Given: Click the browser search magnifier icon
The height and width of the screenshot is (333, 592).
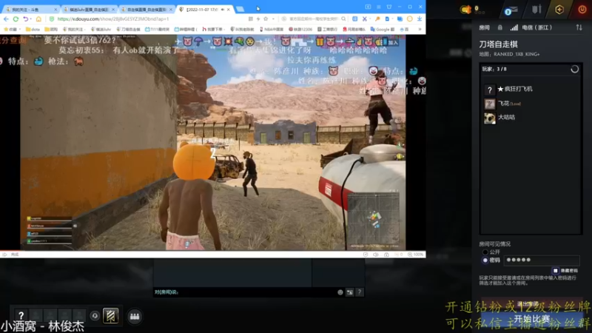Looking at the screenshot, I should [343, 19].
